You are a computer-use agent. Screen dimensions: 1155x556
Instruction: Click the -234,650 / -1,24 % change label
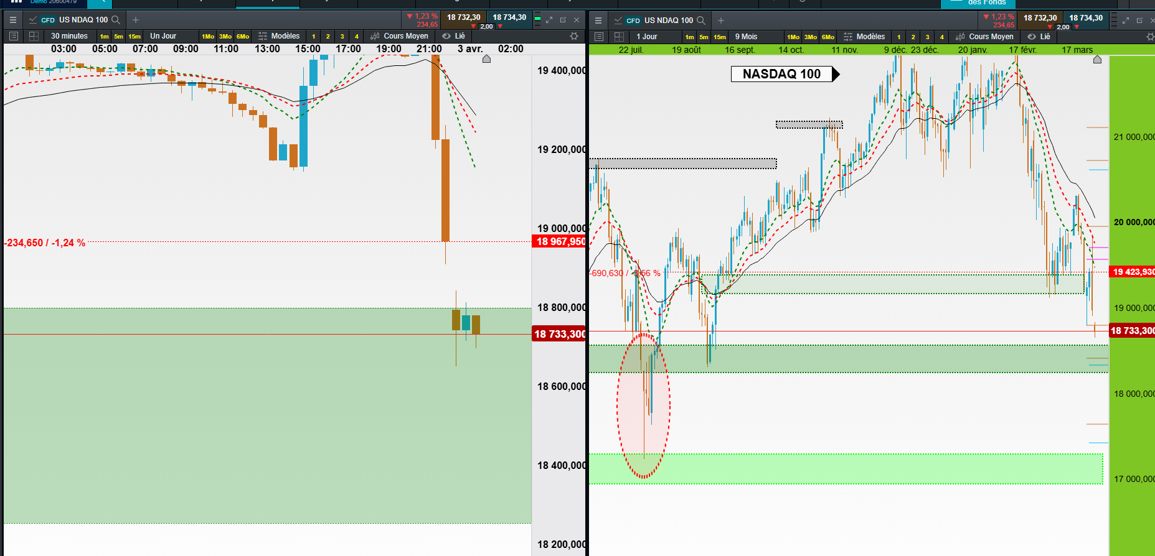tap(45, 243)
